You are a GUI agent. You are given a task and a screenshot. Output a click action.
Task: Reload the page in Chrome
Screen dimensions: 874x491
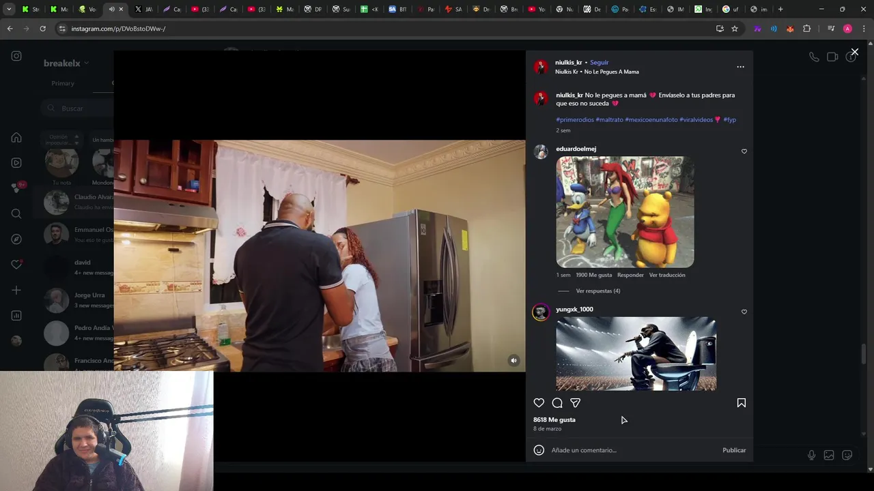pyautogui.click(x=42, y=29)
